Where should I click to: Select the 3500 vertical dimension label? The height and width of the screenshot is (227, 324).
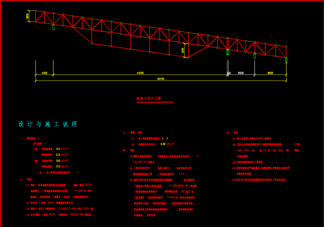click(x=183, y=50)
